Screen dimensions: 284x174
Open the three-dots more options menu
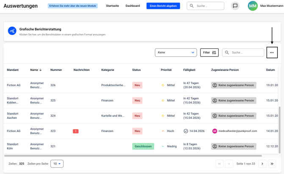[x=272, y=53]
